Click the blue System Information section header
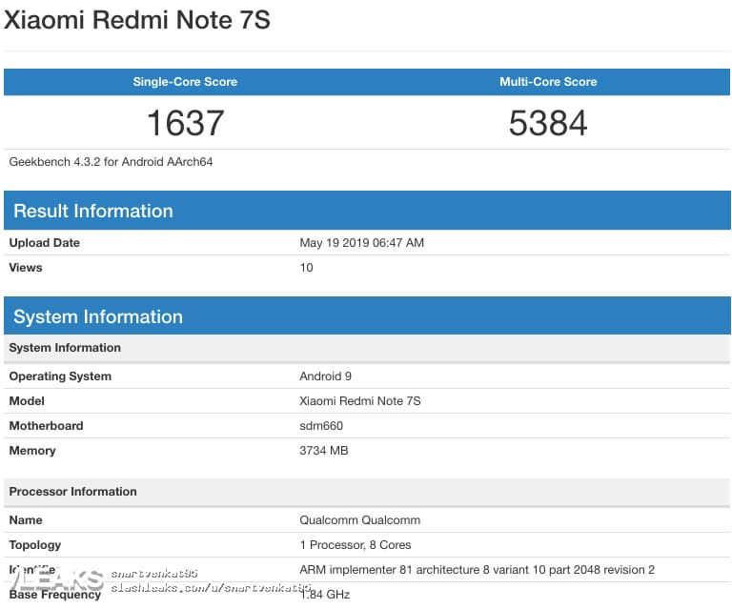 (x=367, y=315)
